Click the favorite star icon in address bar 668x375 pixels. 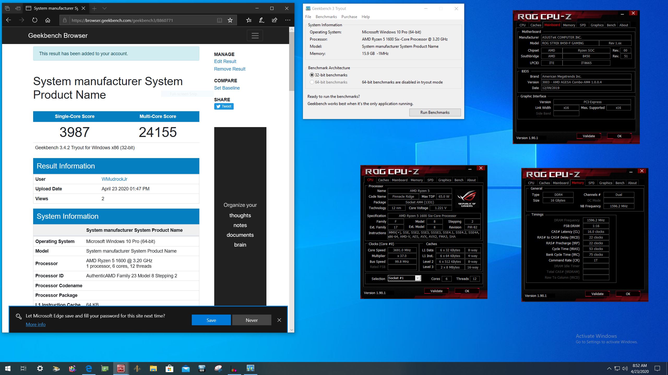230,20
